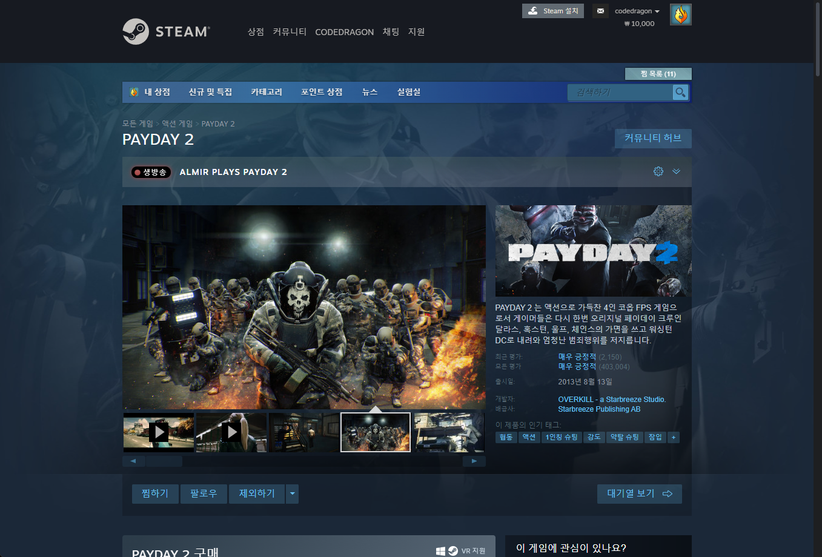The width and height of the screenshot is (822, 557).
Task: Click the 협동 tag
Action: pyautogui.click(x=506, y=437)
